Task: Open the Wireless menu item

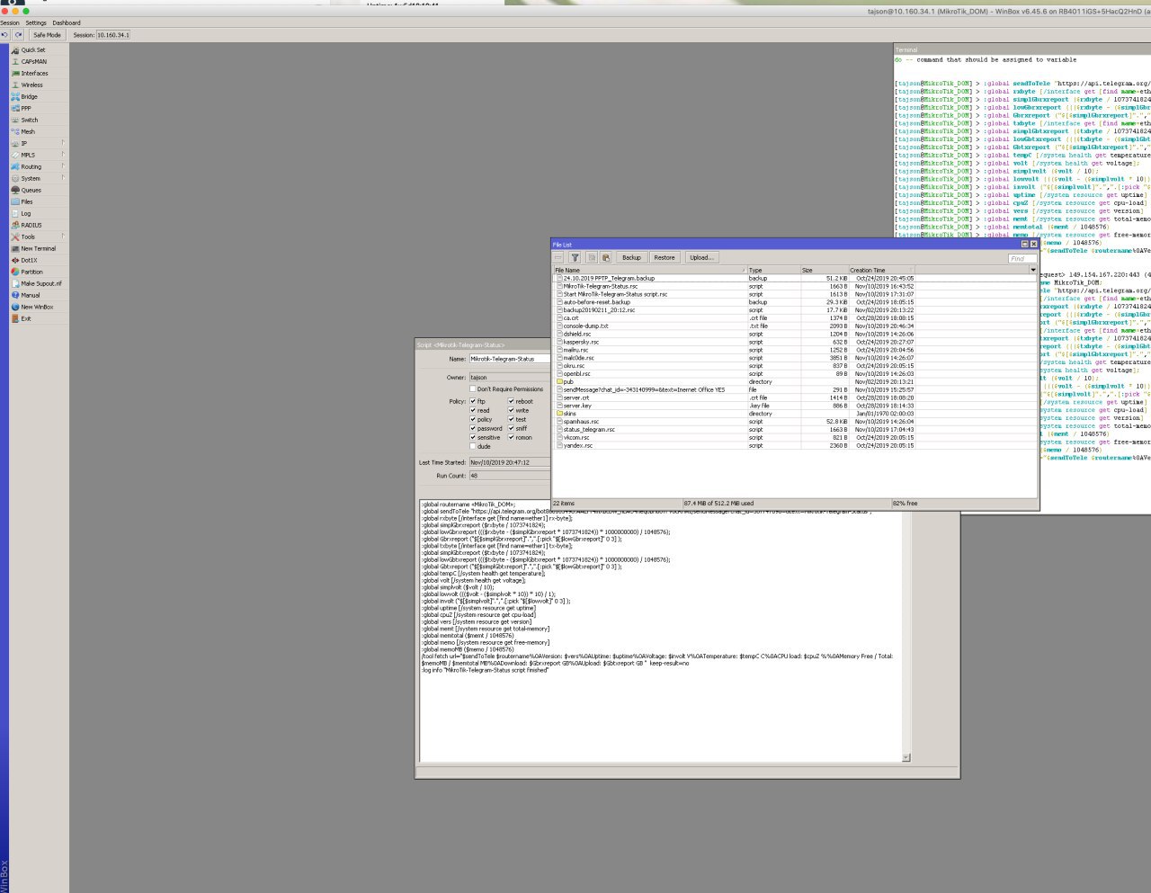Action: click(x=32, y=85)
